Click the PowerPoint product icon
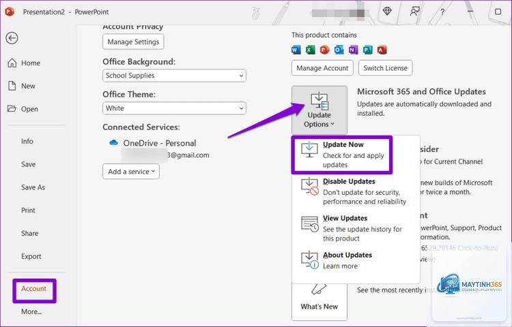This screenshot has height=327, width=512. [x=324, y=50]
